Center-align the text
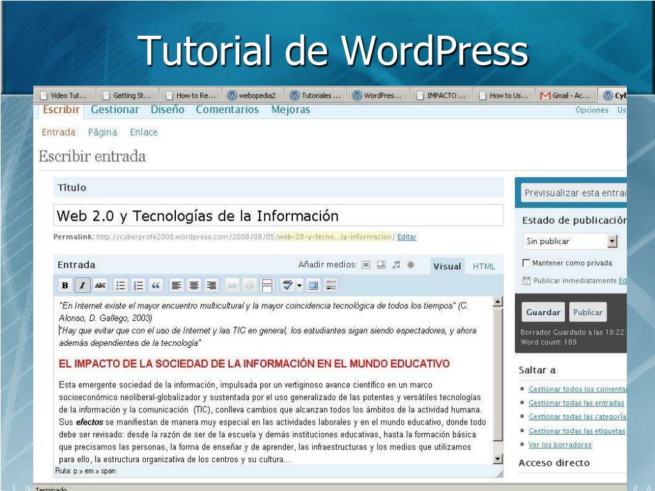Image resolution: width=655 pixels, height=491 pixels. [x=194, y=286]
